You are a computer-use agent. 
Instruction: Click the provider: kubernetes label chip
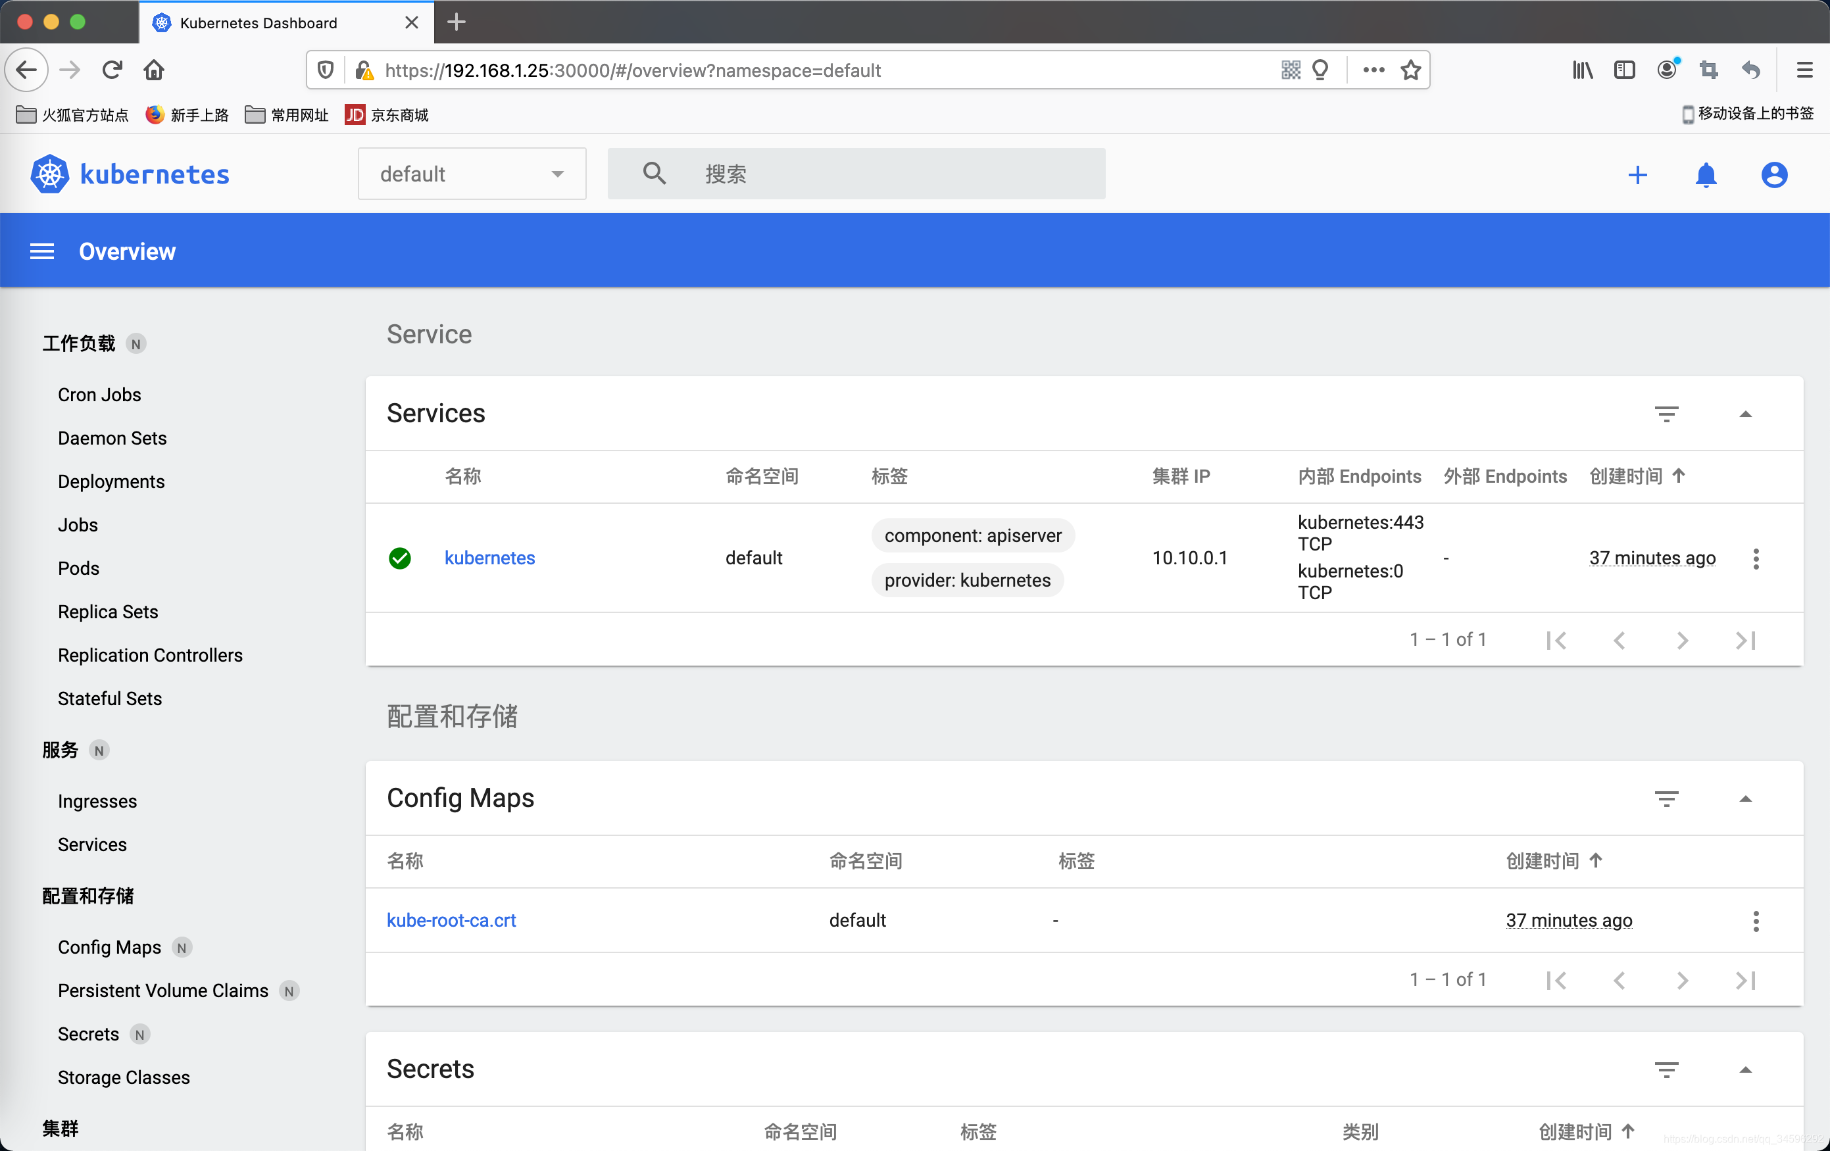point(968,581)
